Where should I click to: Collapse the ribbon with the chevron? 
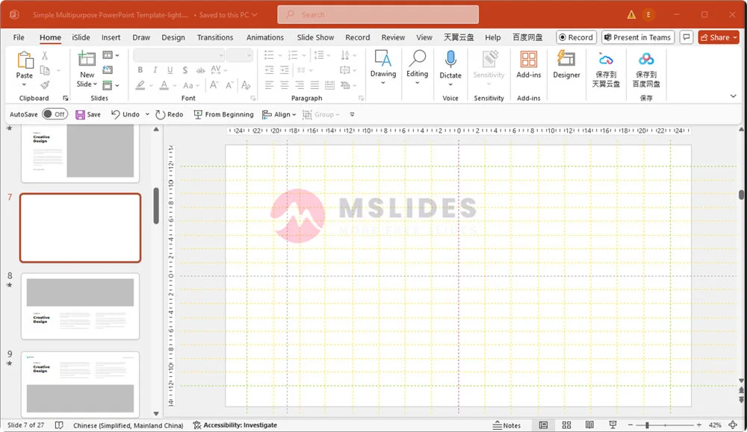[734, 96]
